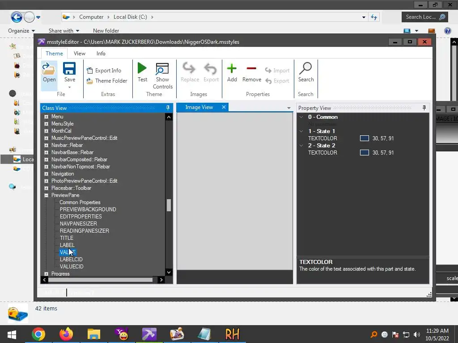Collapse the 1 - State 1 group

click(x=301, y=131)
